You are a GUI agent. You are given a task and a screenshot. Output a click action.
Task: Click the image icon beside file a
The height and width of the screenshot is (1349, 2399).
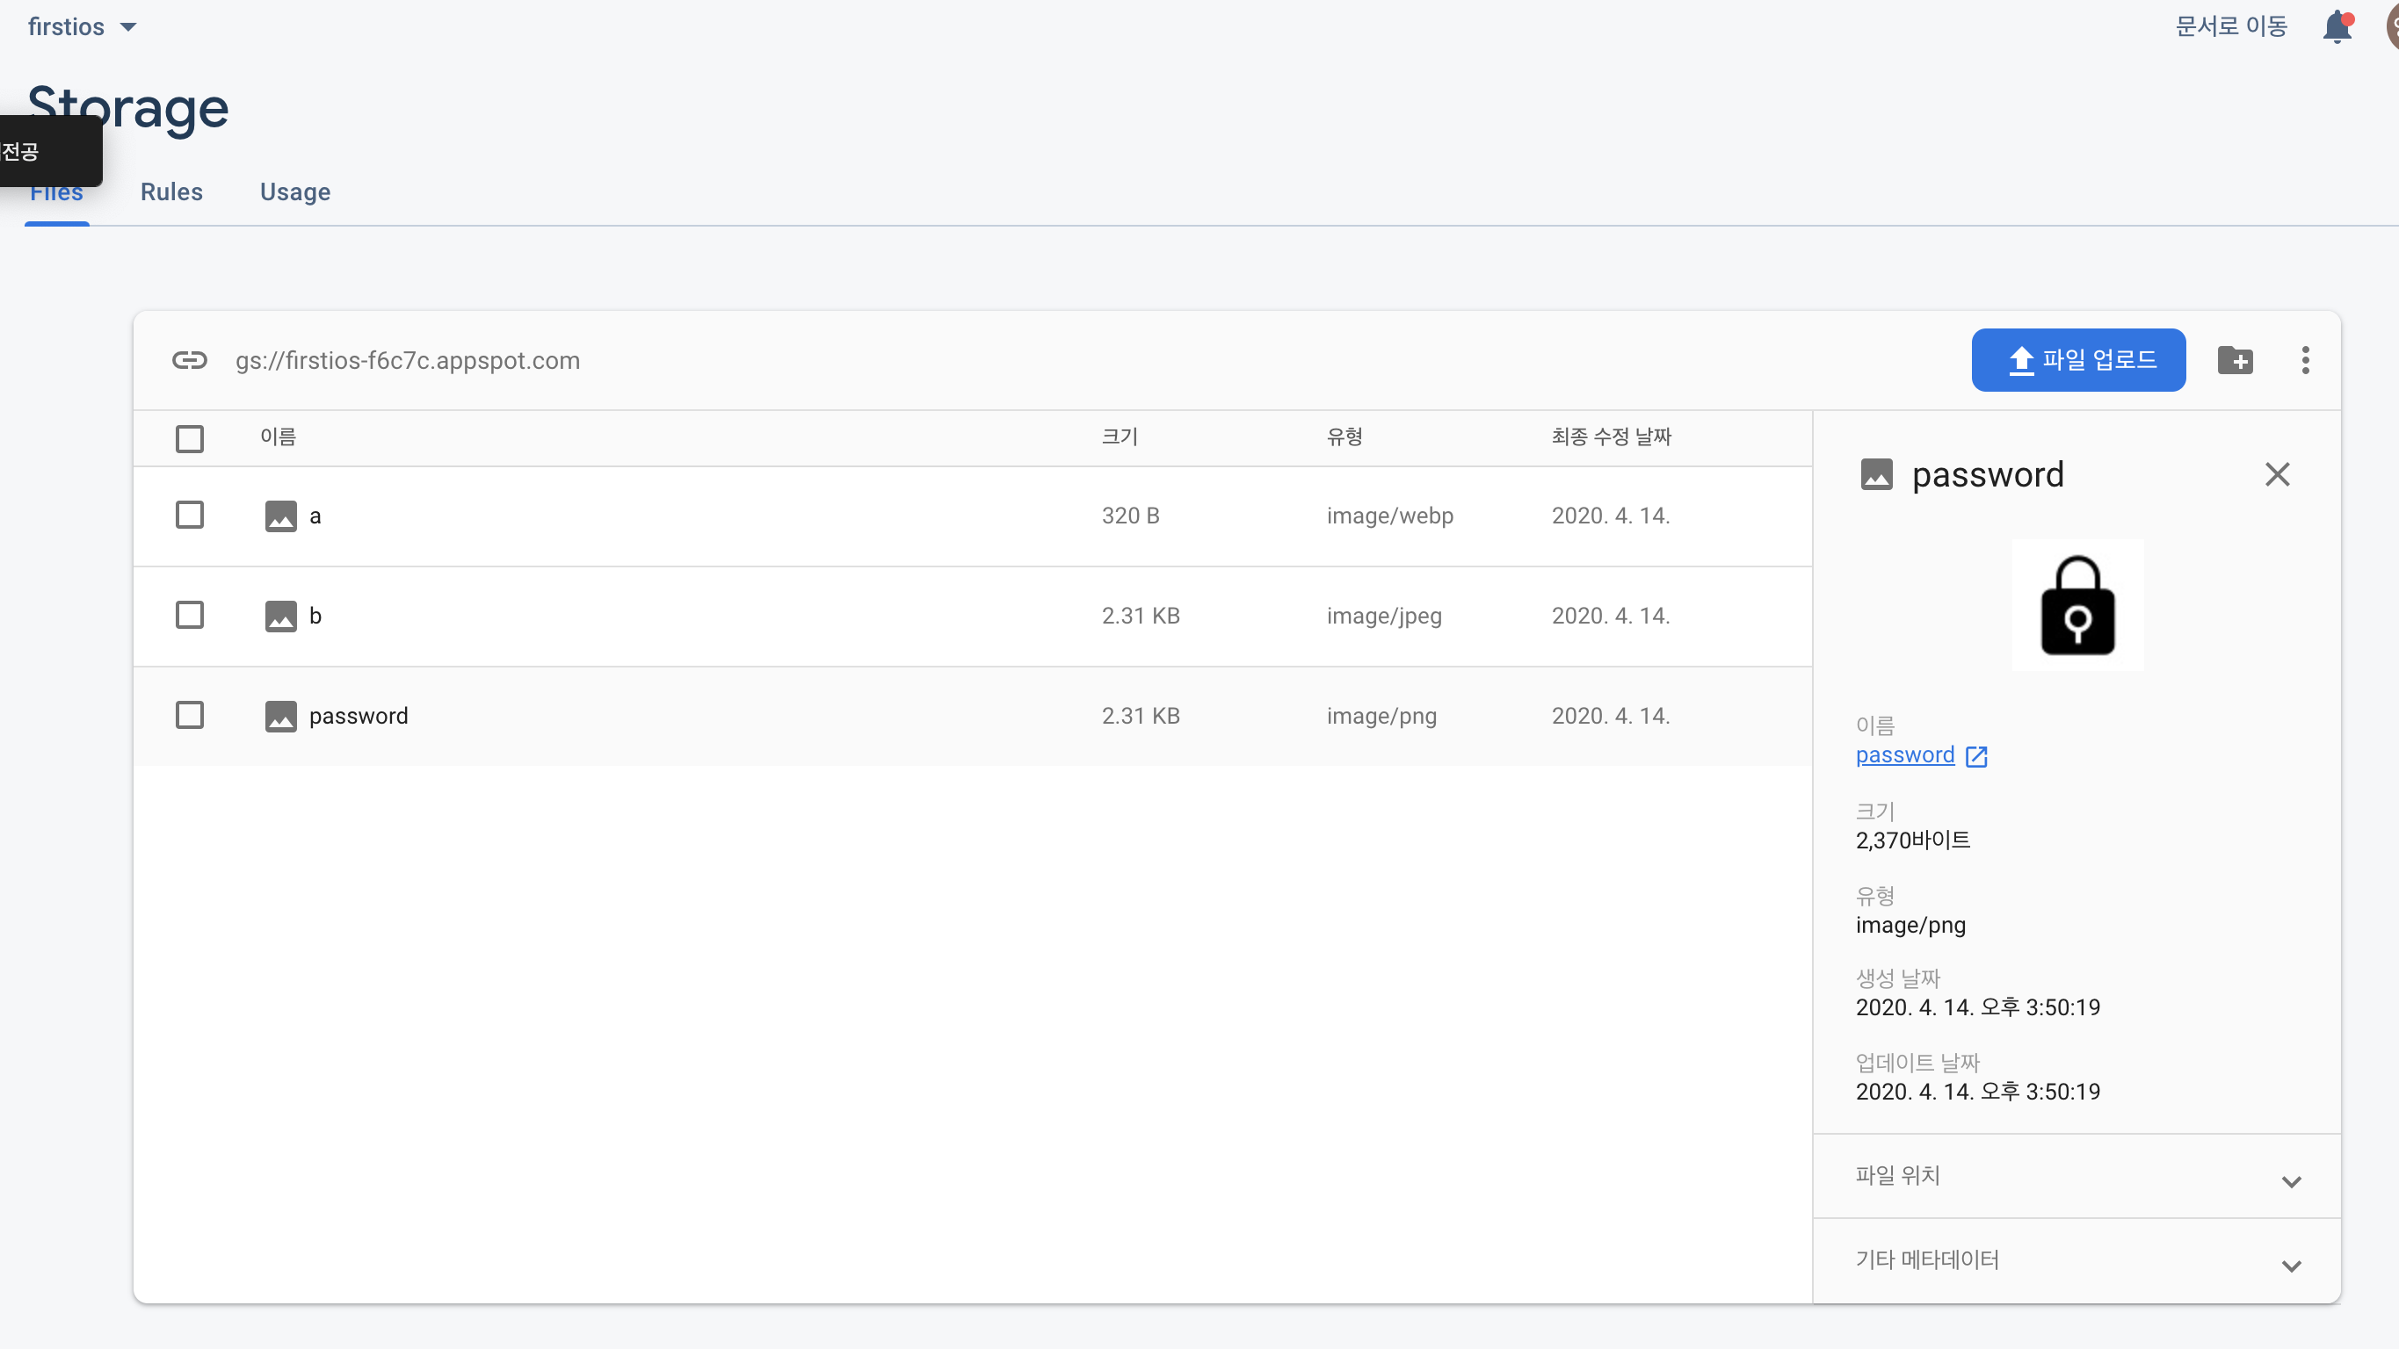tap(280, 516)
